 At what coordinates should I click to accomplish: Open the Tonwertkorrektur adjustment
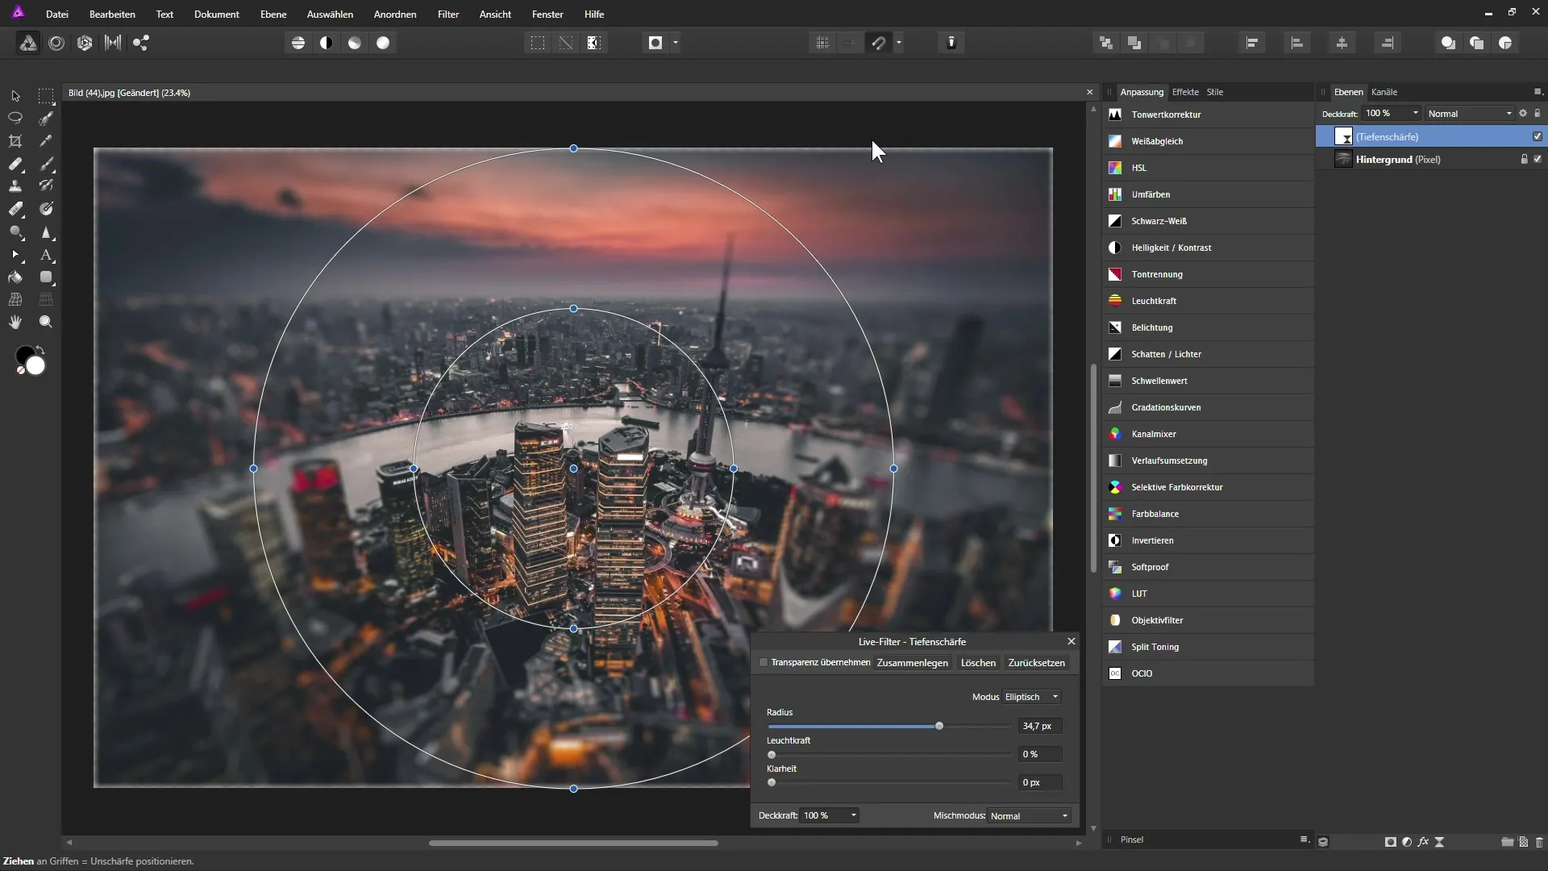coord(1208,115)
